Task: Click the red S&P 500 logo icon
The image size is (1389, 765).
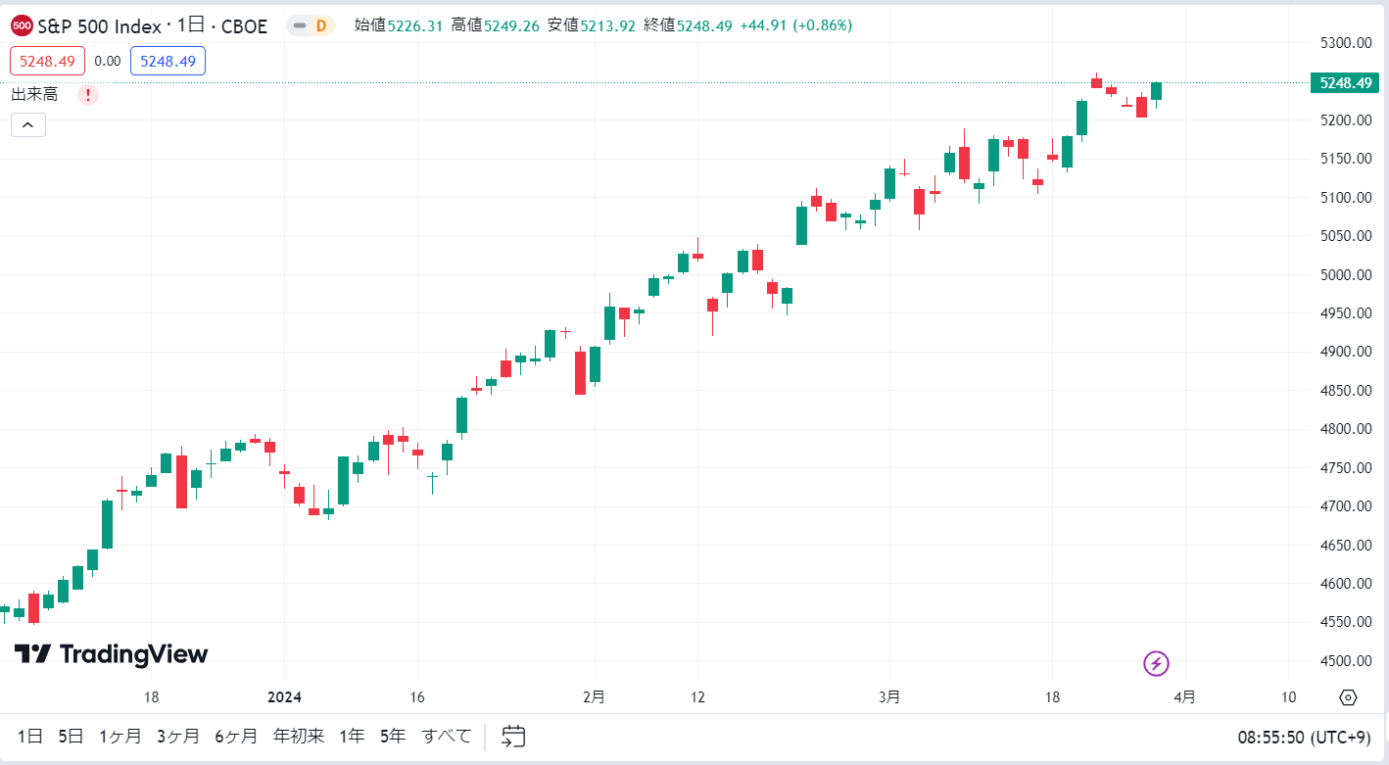Action: (22, 26)
